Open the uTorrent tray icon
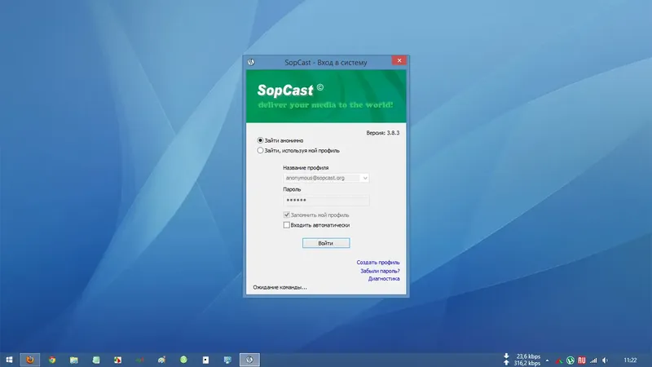Screen dimensions: 652x367 pos(570,360)
